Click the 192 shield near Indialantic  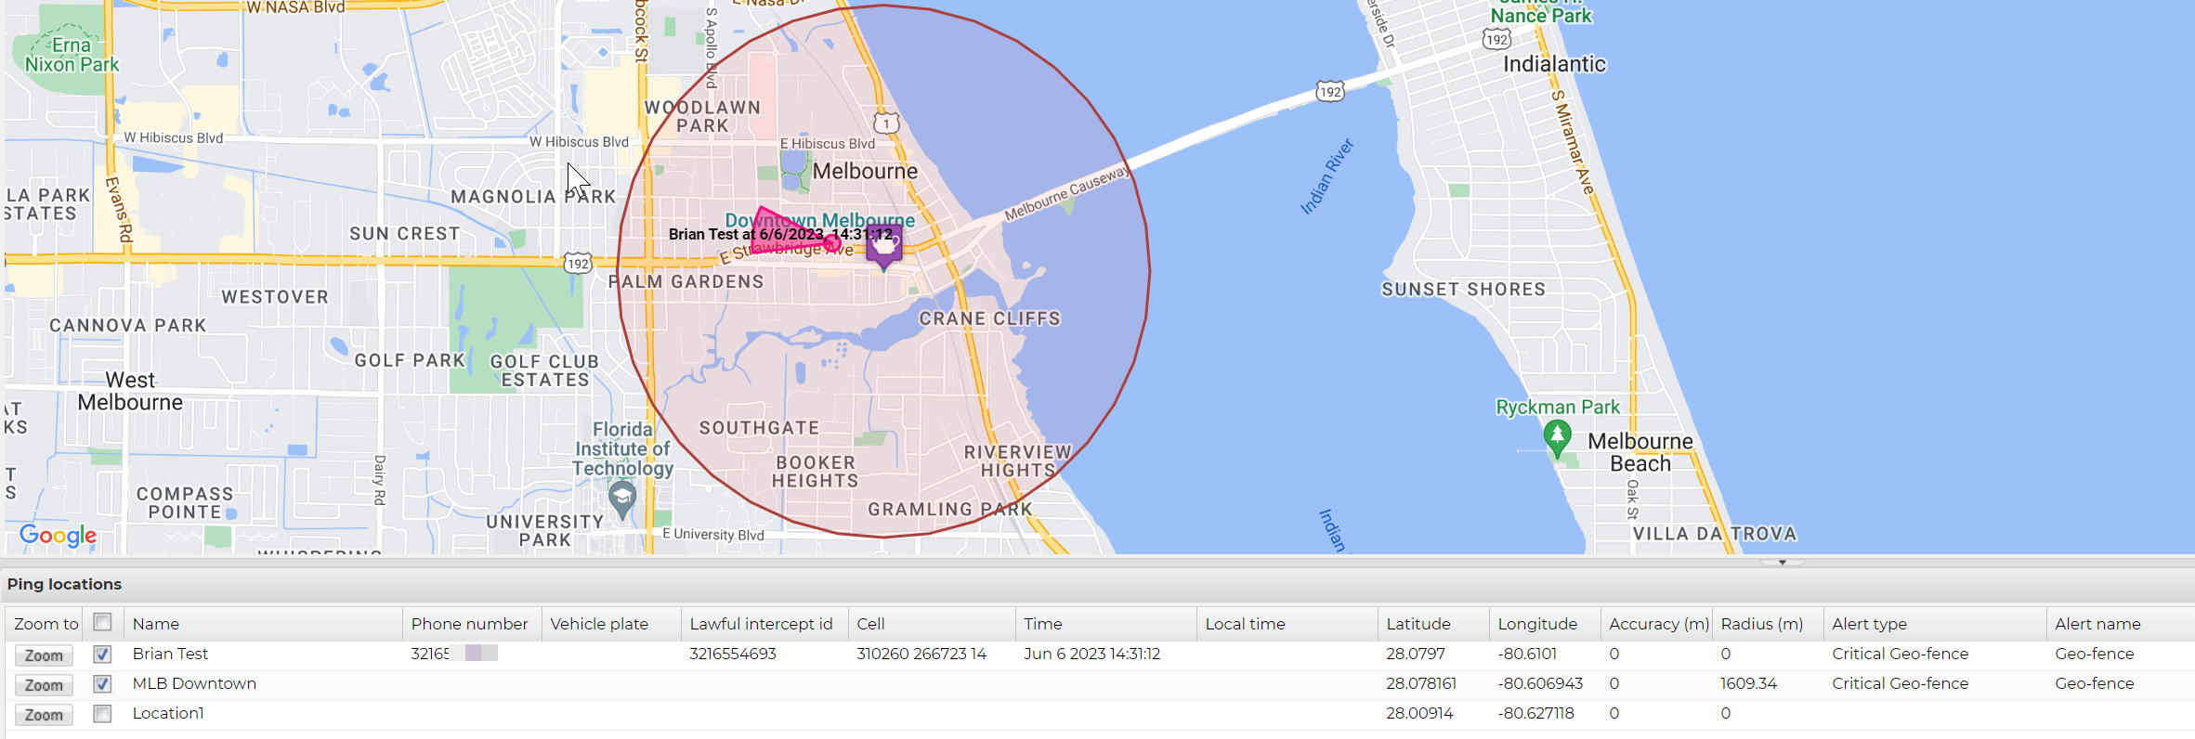click(1496, 39)
